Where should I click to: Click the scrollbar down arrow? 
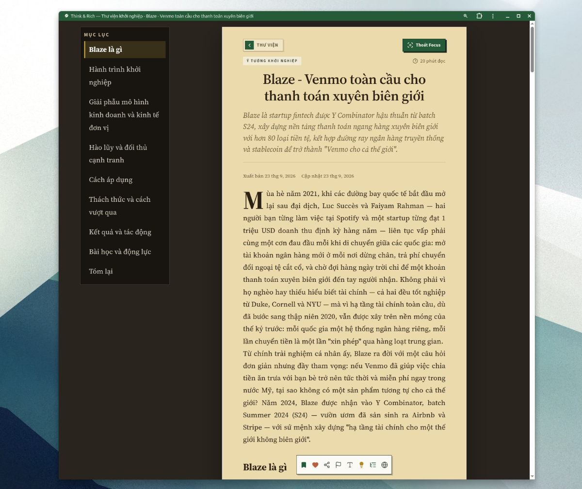[532, 476]
